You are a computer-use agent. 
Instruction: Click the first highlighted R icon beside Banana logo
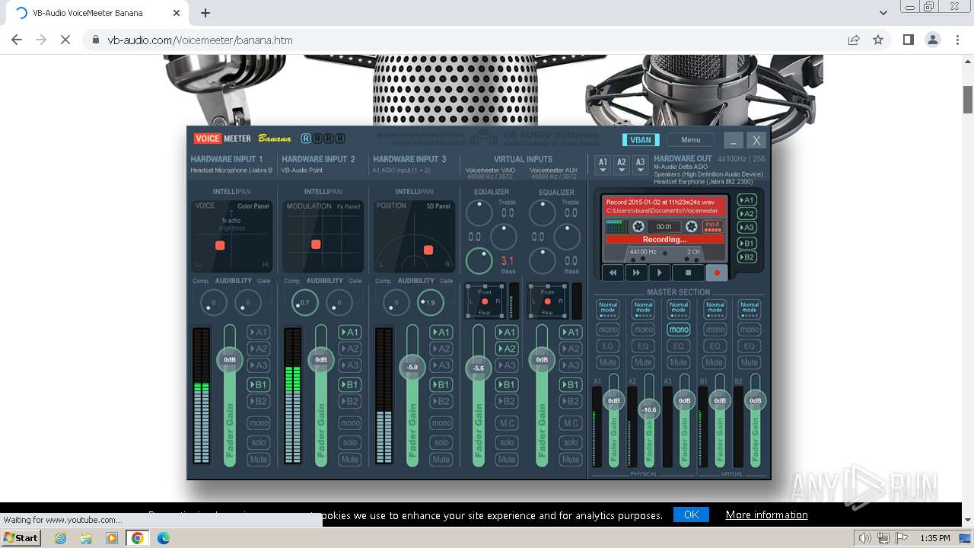point(306,139)
